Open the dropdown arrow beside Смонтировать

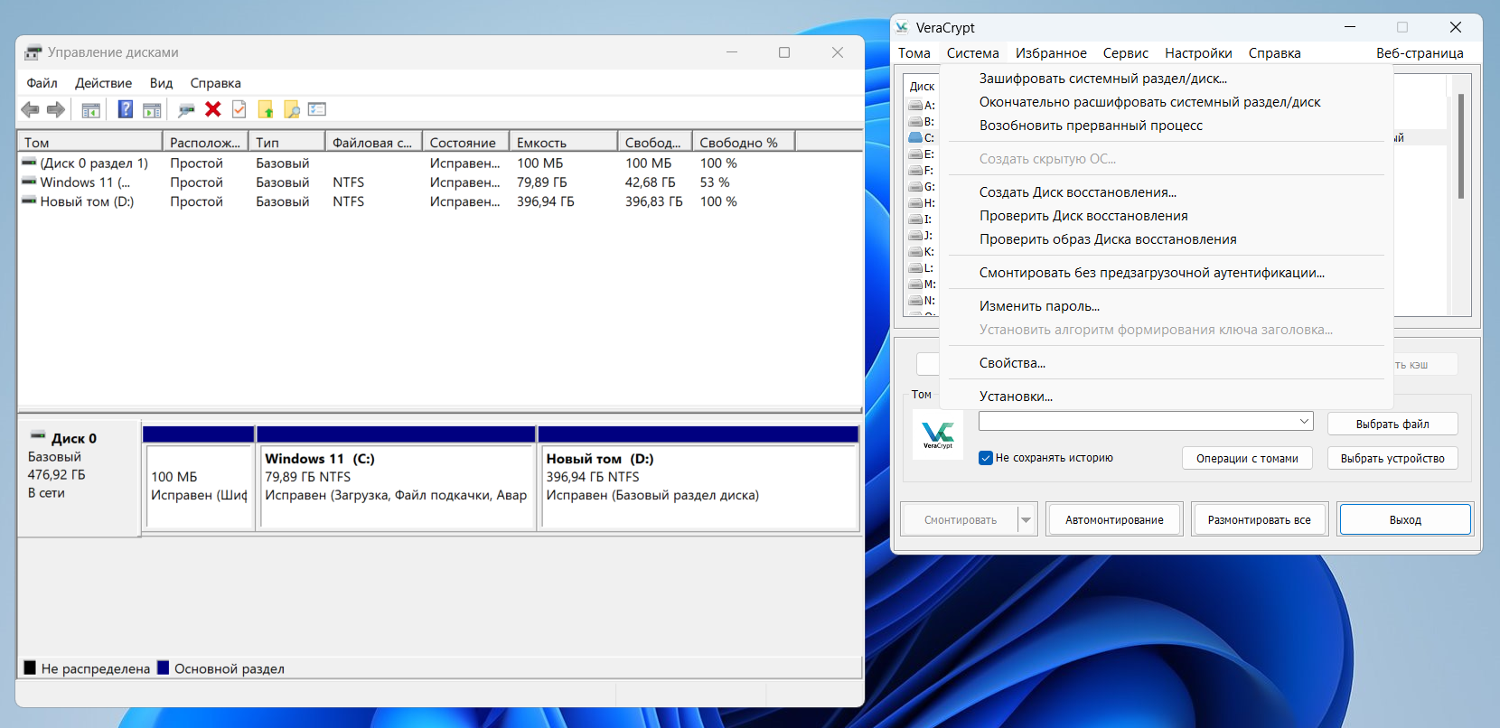click(1026, 520)
